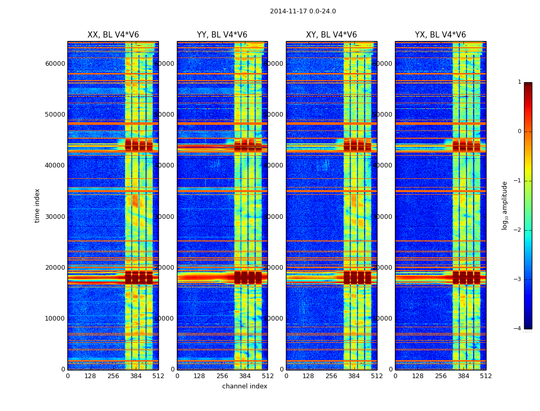Click the 512 tick label under YX plot

pos(486,376)
